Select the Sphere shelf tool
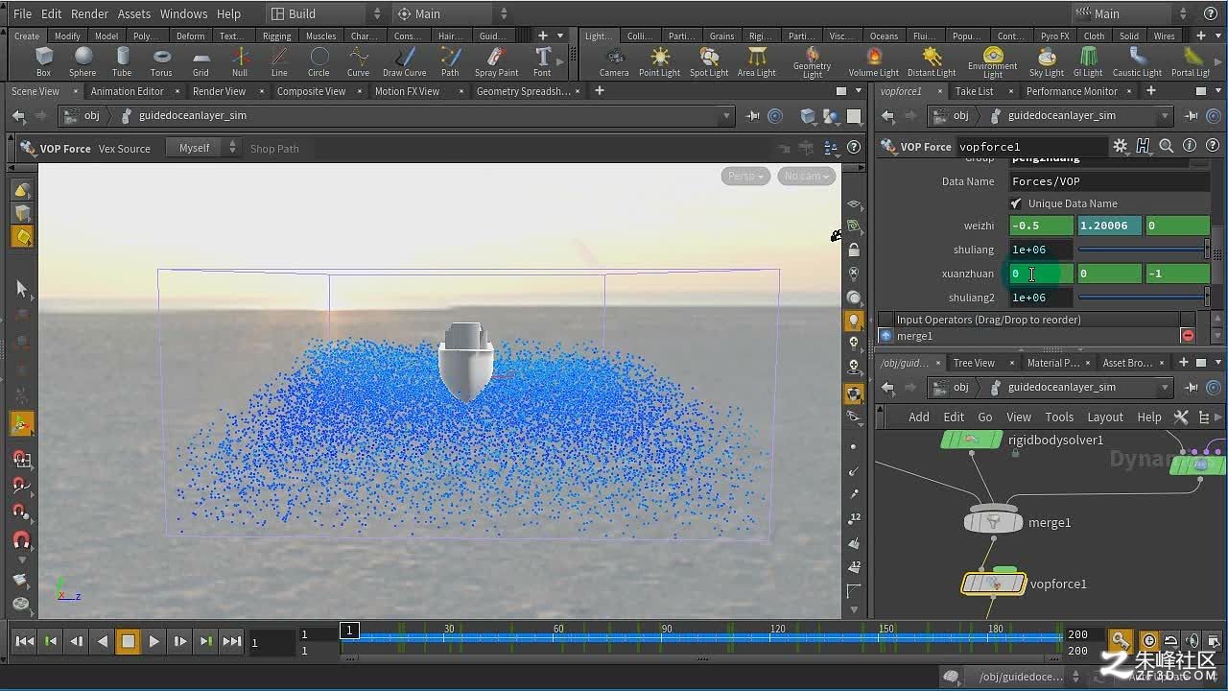Viewport: 1228px width, 691px height. (83, 62)
